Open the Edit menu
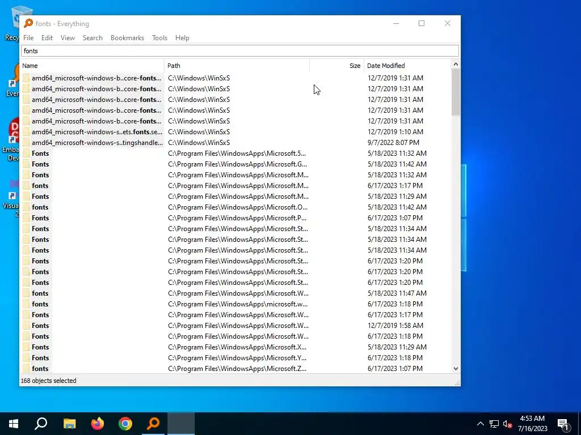The image size is (581, 435). pyautogui.click(x=47, y=38)
